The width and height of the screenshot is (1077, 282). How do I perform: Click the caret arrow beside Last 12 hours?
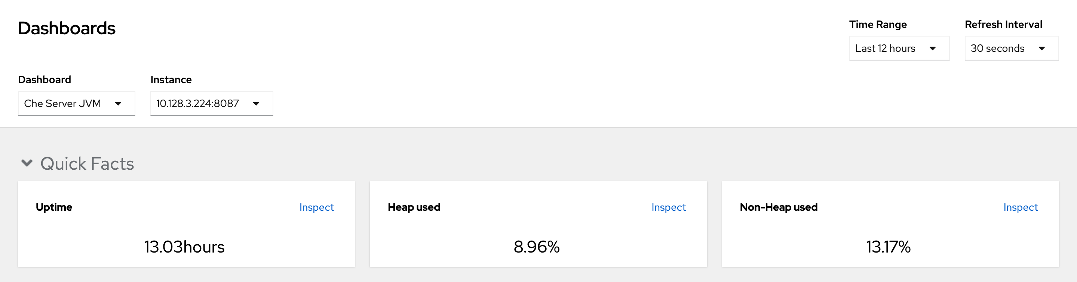tap(932, 49)
